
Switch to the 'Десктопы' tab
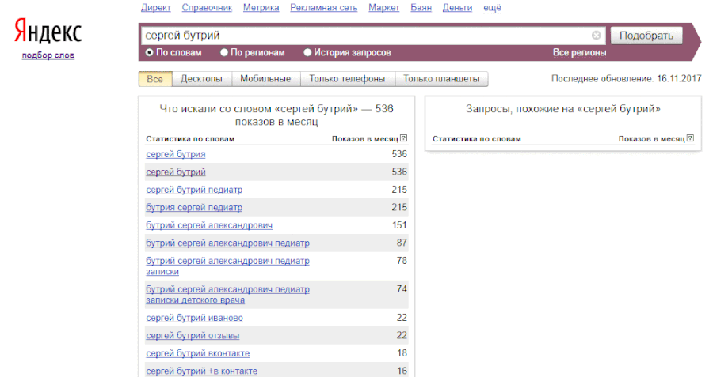pyautogui.click(x=201, y=79)
